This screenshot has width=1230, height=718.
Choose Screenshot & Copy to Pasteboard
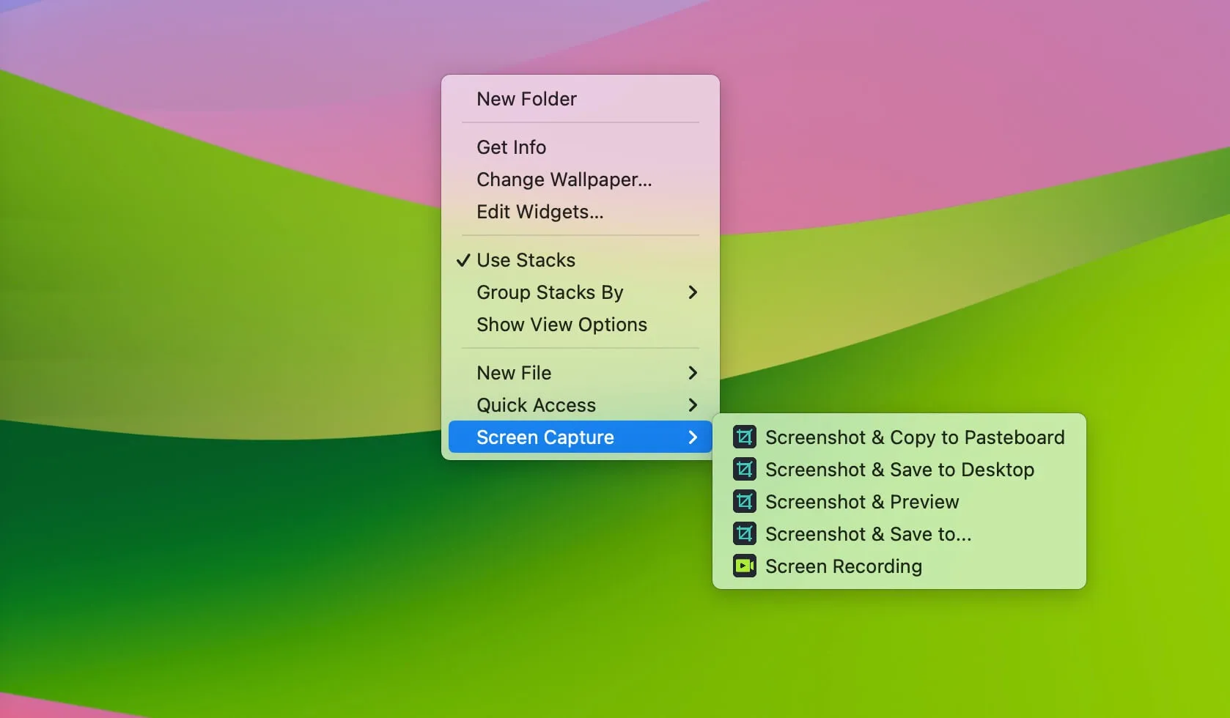tap(916, 437)
